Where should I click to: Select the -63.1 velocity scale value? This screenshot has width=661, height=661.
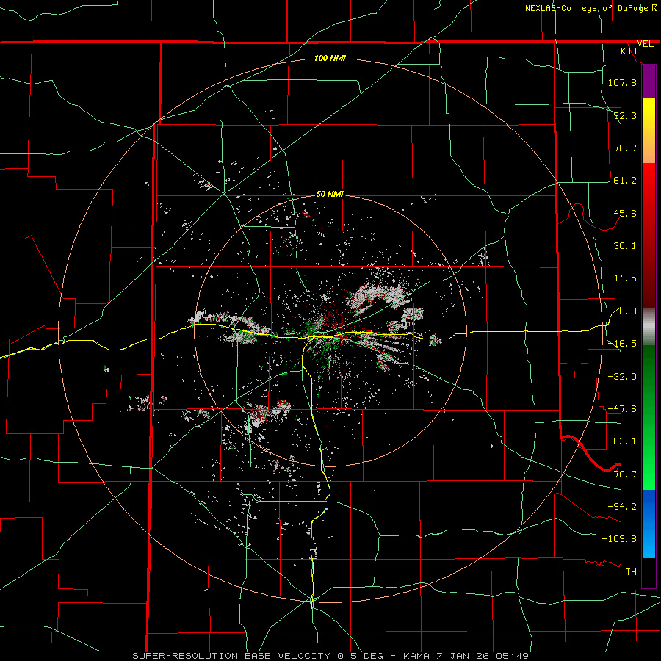tap(622, 441)
